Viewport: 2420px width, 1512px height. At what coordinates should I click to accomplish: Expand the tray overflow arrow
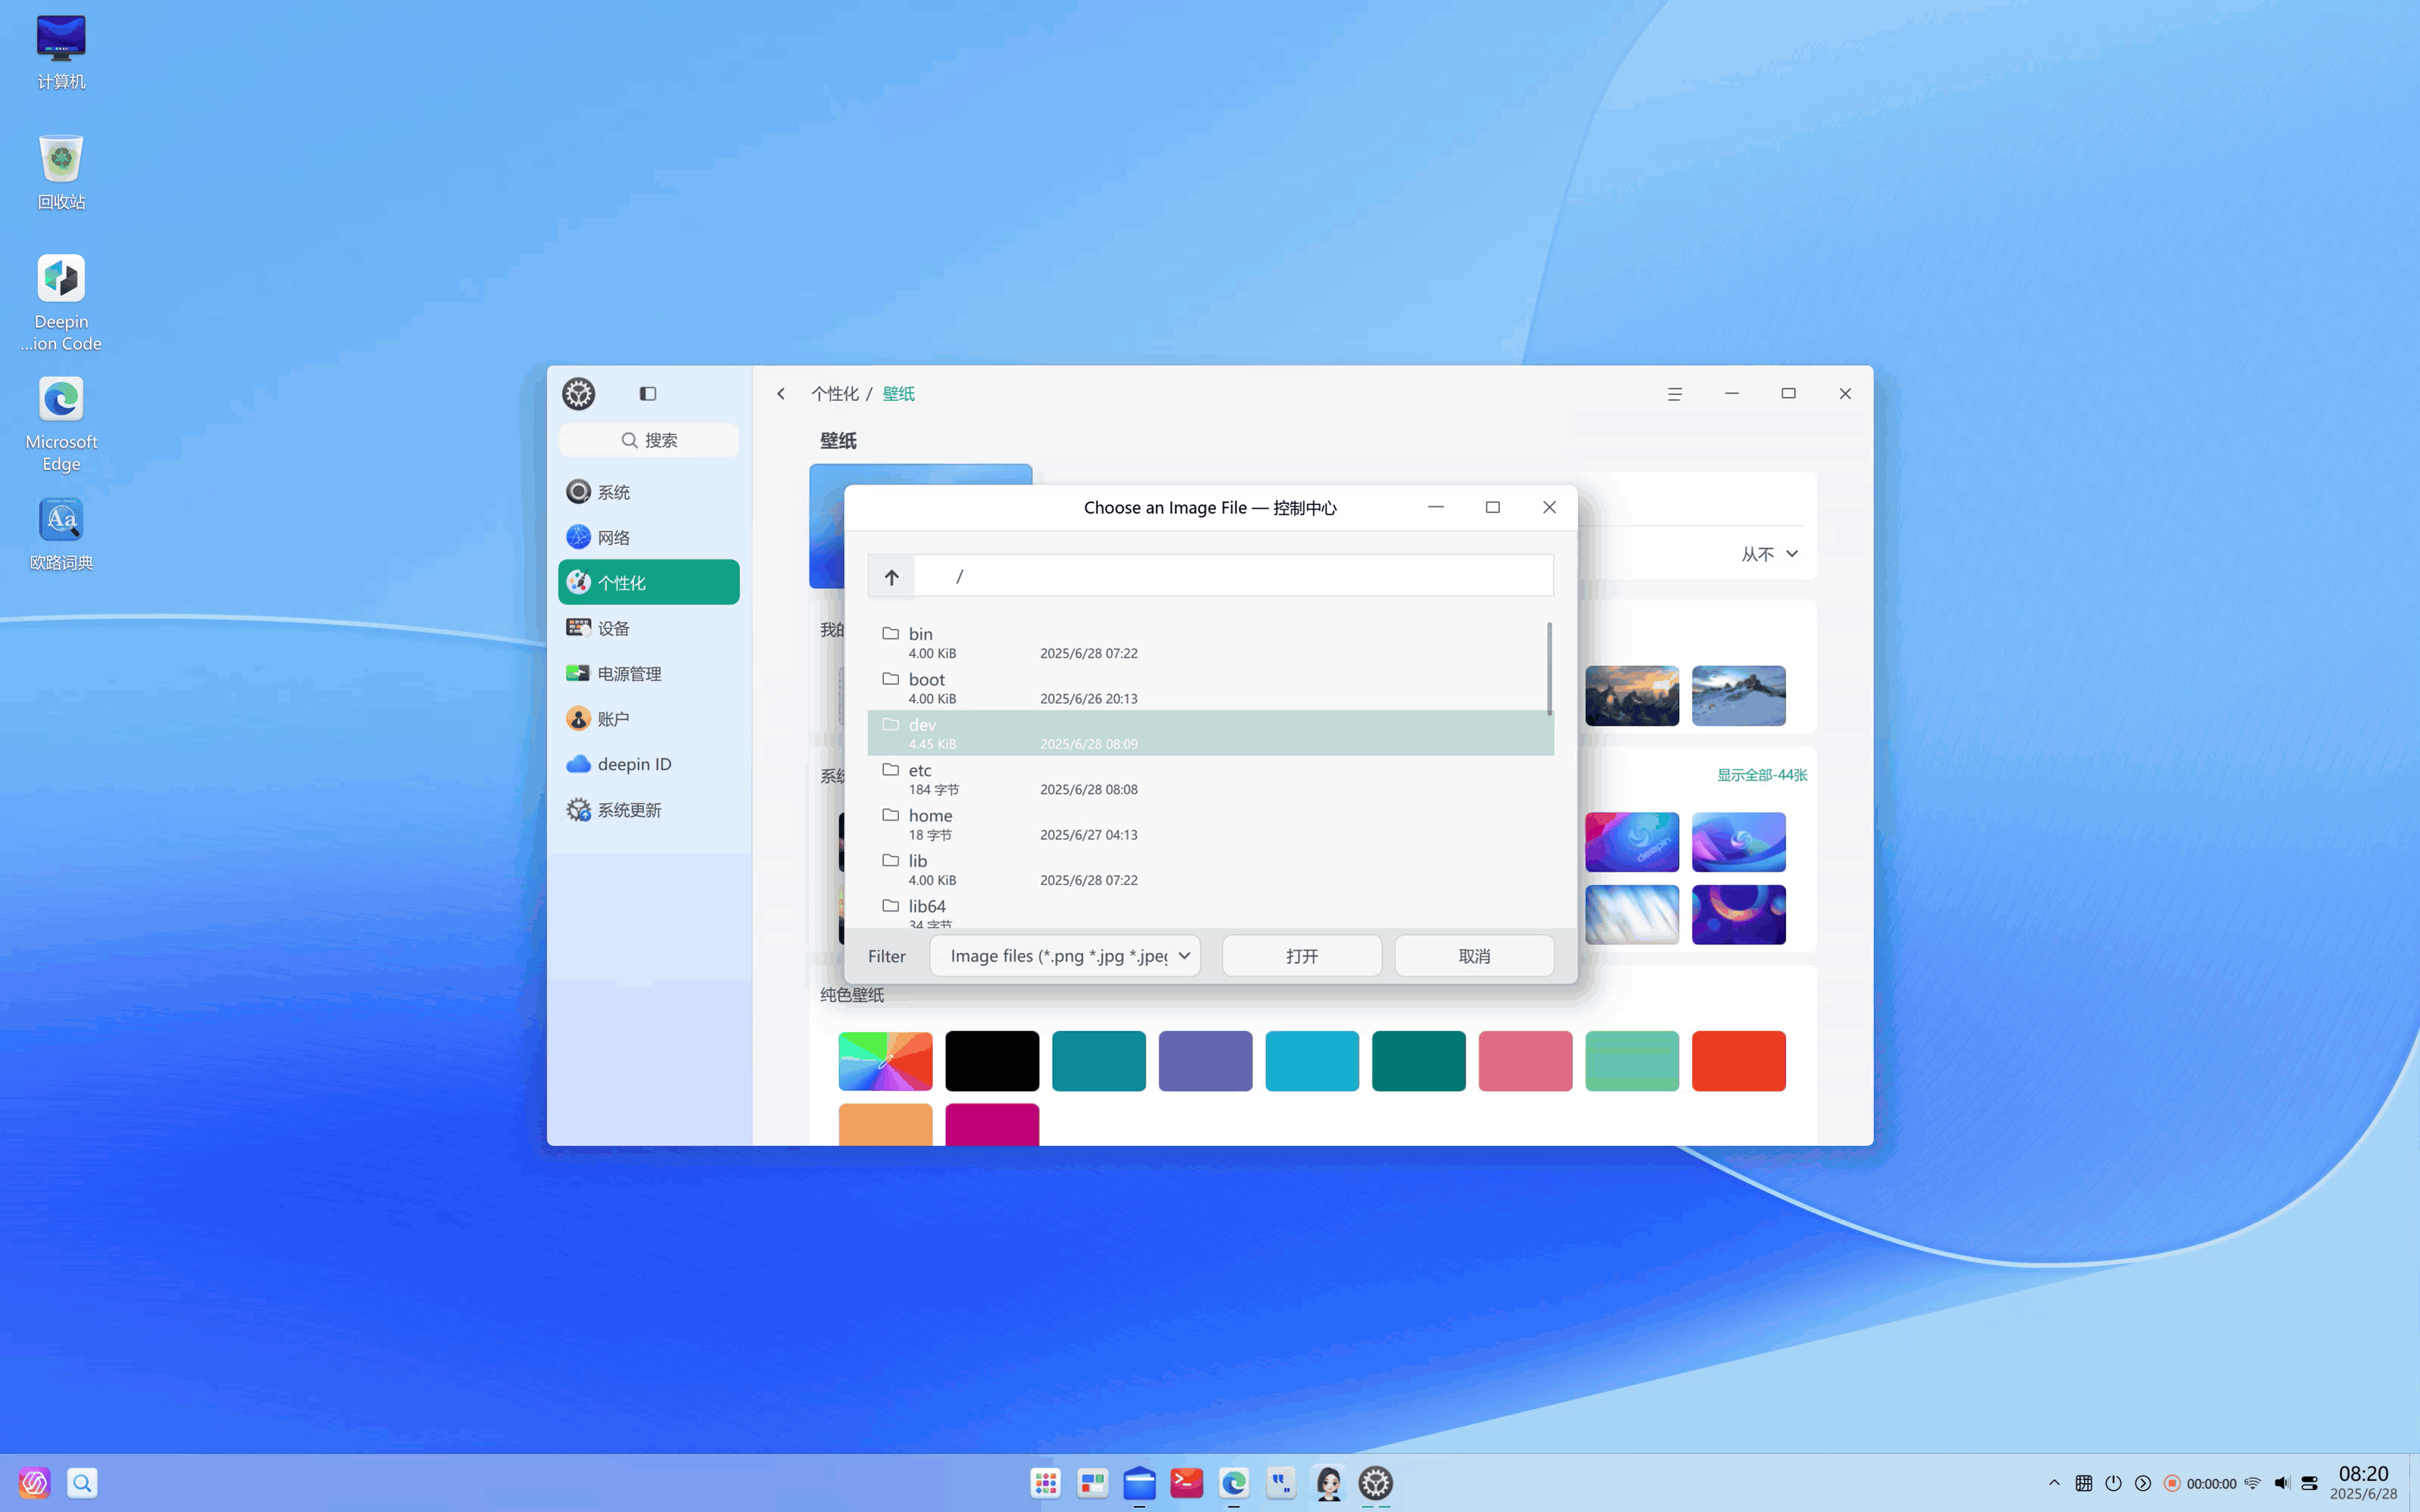point(2054,1483)
